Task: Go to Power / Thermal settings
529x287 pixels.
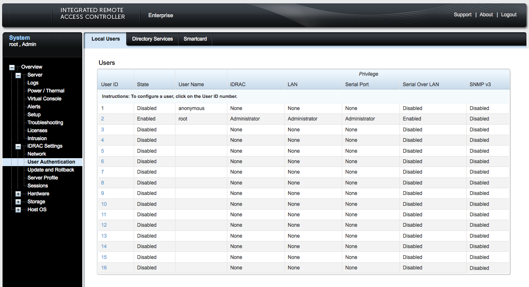Action: (46, 91)
